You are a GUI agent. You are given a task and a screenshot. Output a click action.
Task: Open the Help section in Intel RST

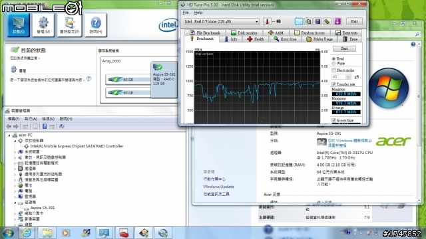pos(96,25)
